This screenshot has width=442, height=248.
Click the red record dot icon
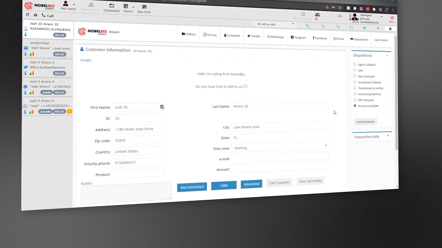pos(378,28)
